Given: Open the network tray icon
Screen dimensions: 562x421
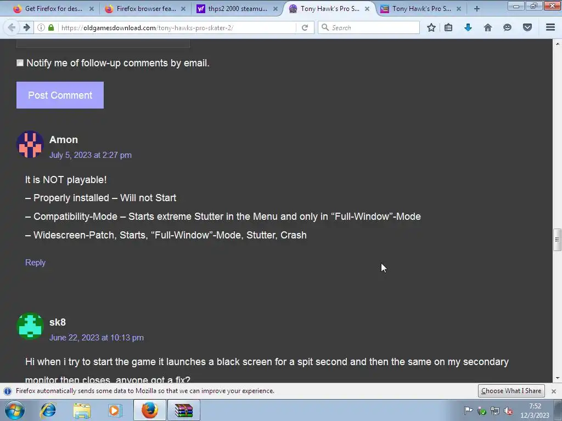Looking at the screenshot, I should pyautogui.click(x=495, y=411).
